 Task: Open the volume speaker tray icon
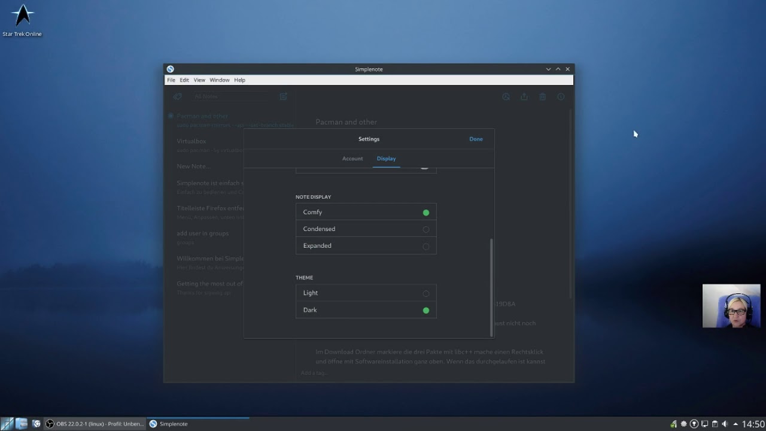pyautogui.click(x=725, y=424)
